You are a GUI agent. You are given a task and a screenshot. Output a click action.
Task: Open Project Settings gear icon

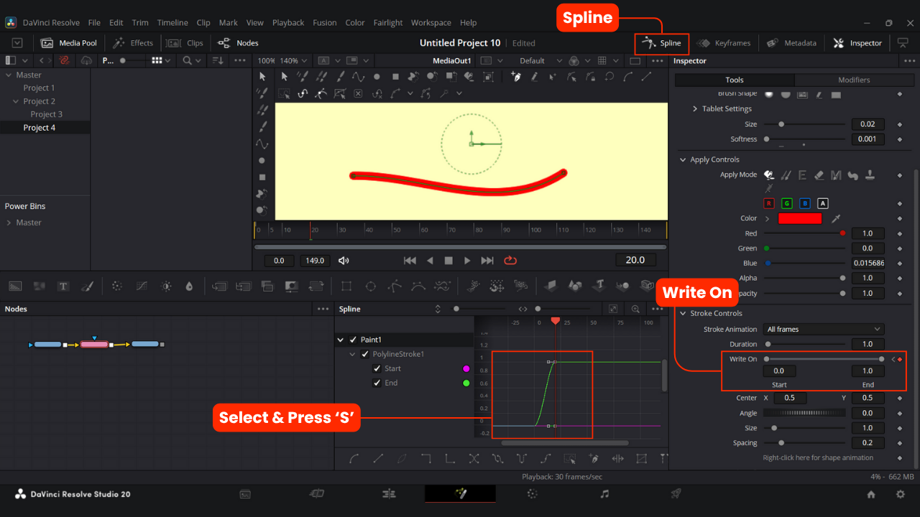coord(900,494)
